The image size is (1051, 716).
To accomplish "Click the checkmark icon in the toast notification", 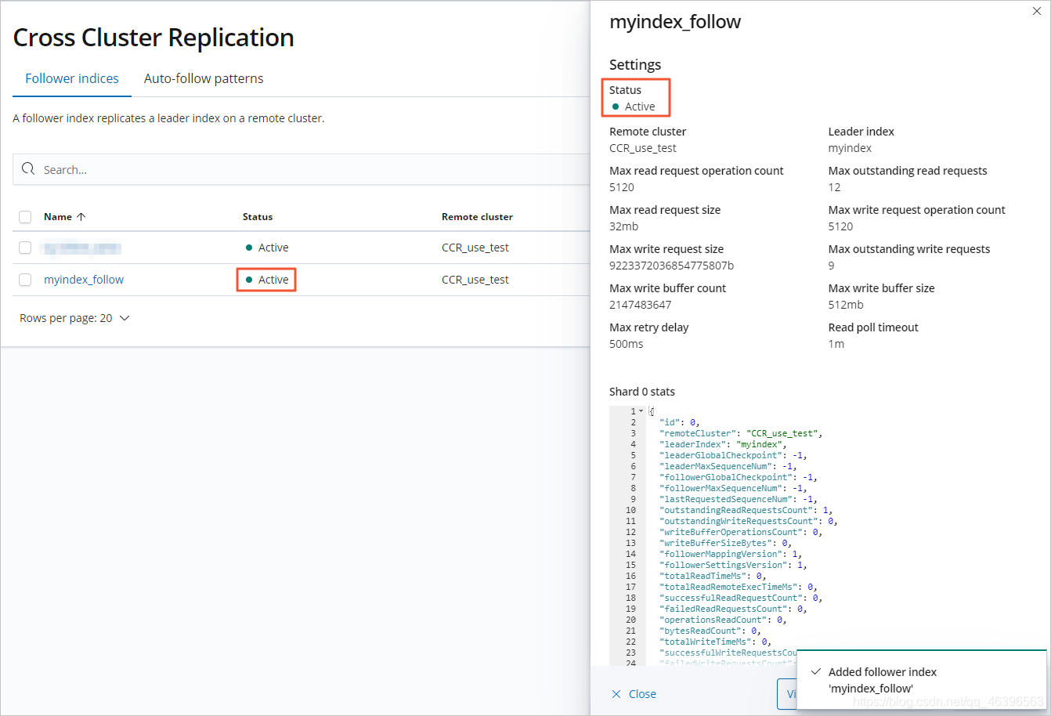I will pos(816,672).
